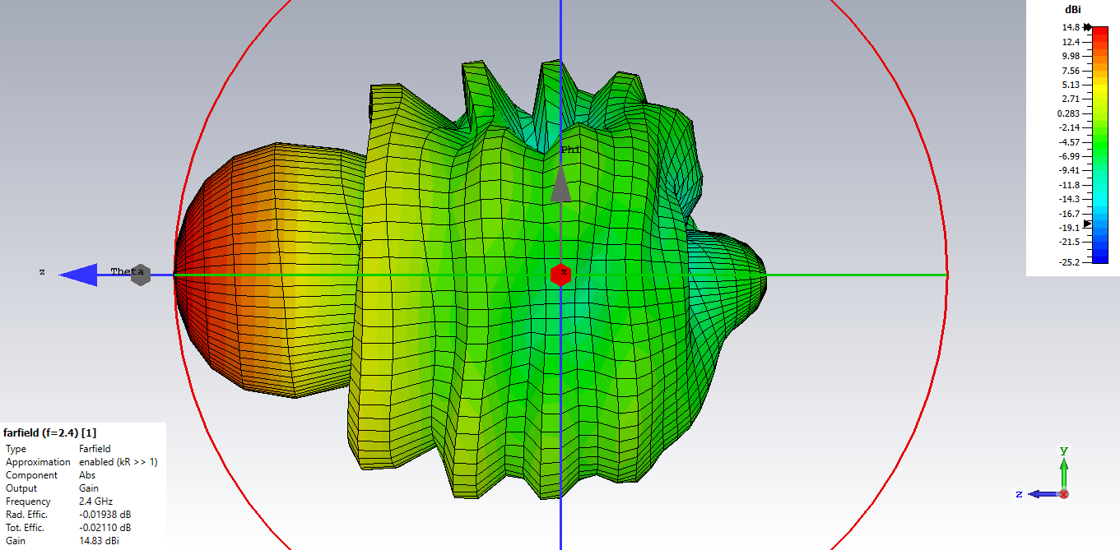Viewport: 1120px width, 550px height.
Task: Click the 14.8 label on the color scale
Action: click(1070, 27)
